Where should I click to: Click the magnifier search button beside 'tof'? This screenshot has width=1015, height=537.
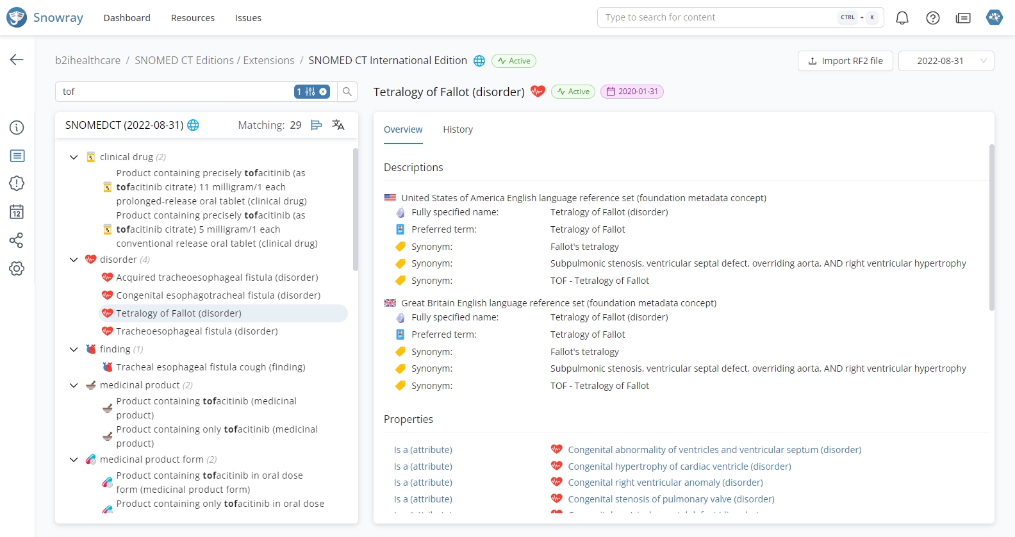point(347,92)
